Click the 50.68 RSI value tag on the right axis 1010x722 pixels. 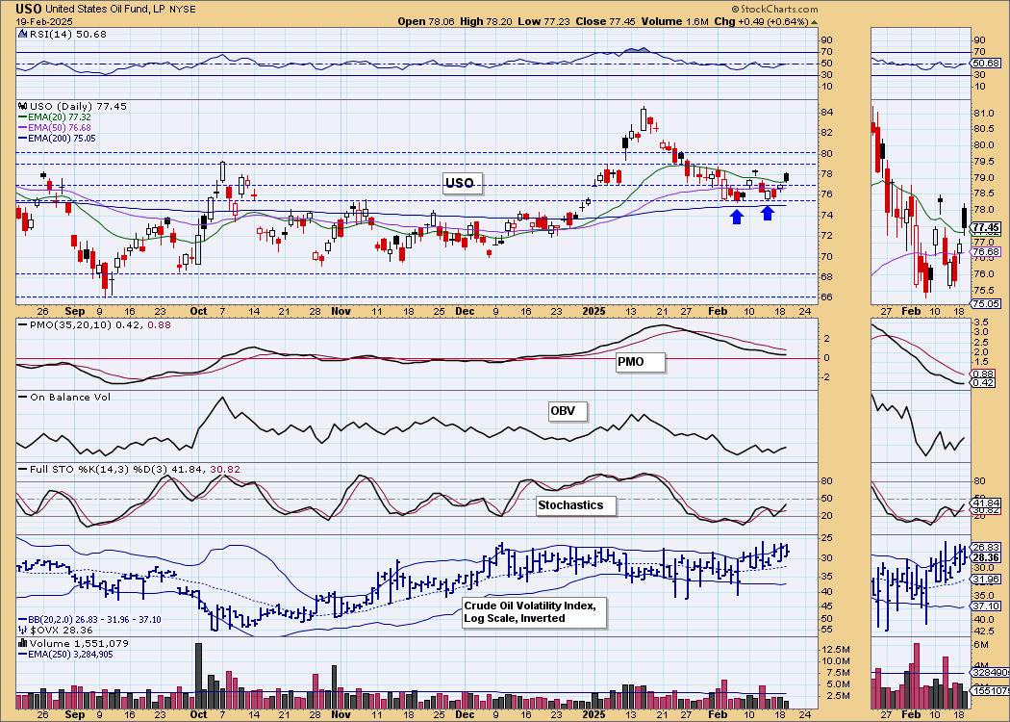[988, 64]
